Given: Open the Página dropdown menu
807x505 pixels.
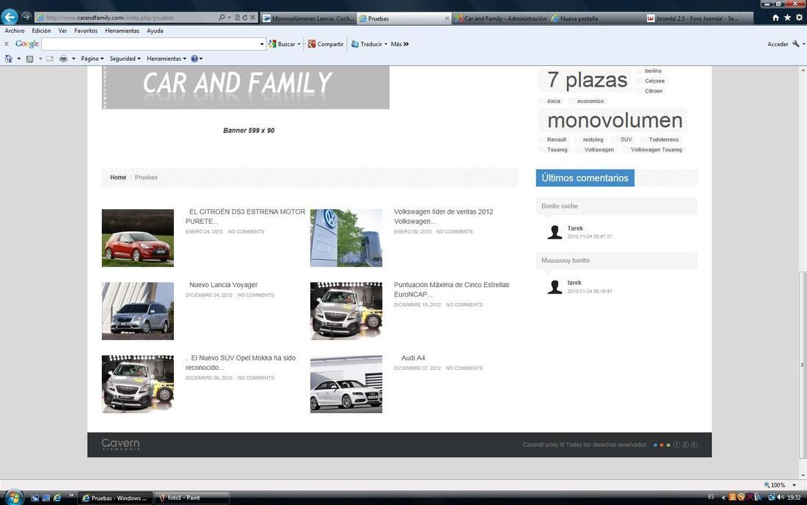Looking at the screenshot, I should [92, 59].
